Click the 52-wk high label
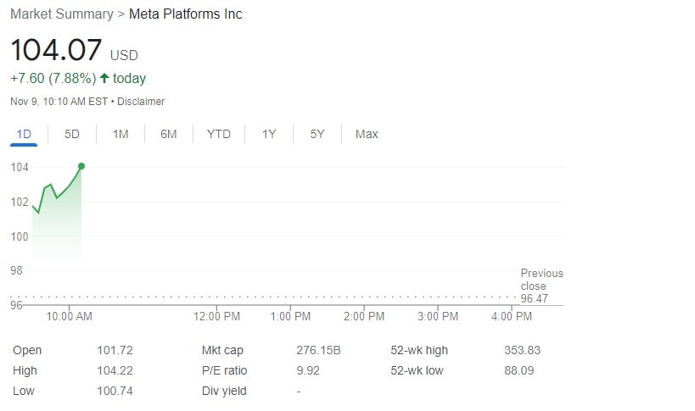This screenshot has height=411, width=695. coord(419,350)
